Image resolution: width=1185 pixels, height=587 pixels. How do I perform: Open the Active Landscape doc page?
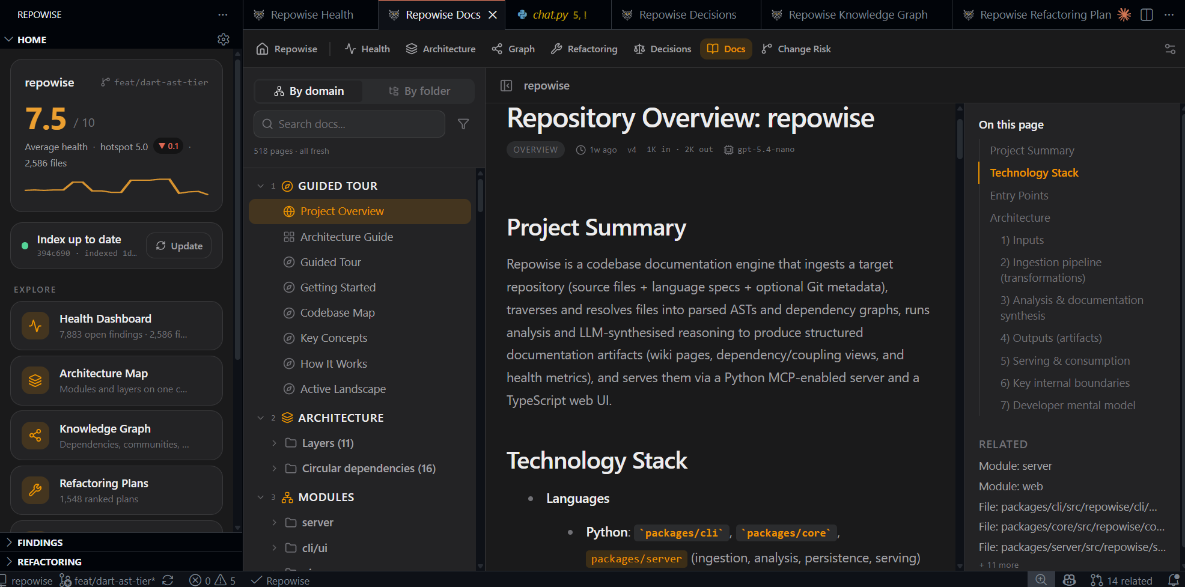[x=343, y=389]
